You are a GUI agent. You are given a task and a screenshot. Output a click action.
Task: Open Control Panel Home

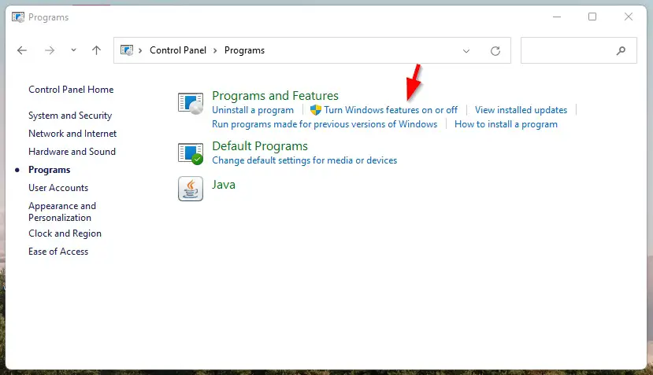[x=71, y=90]
